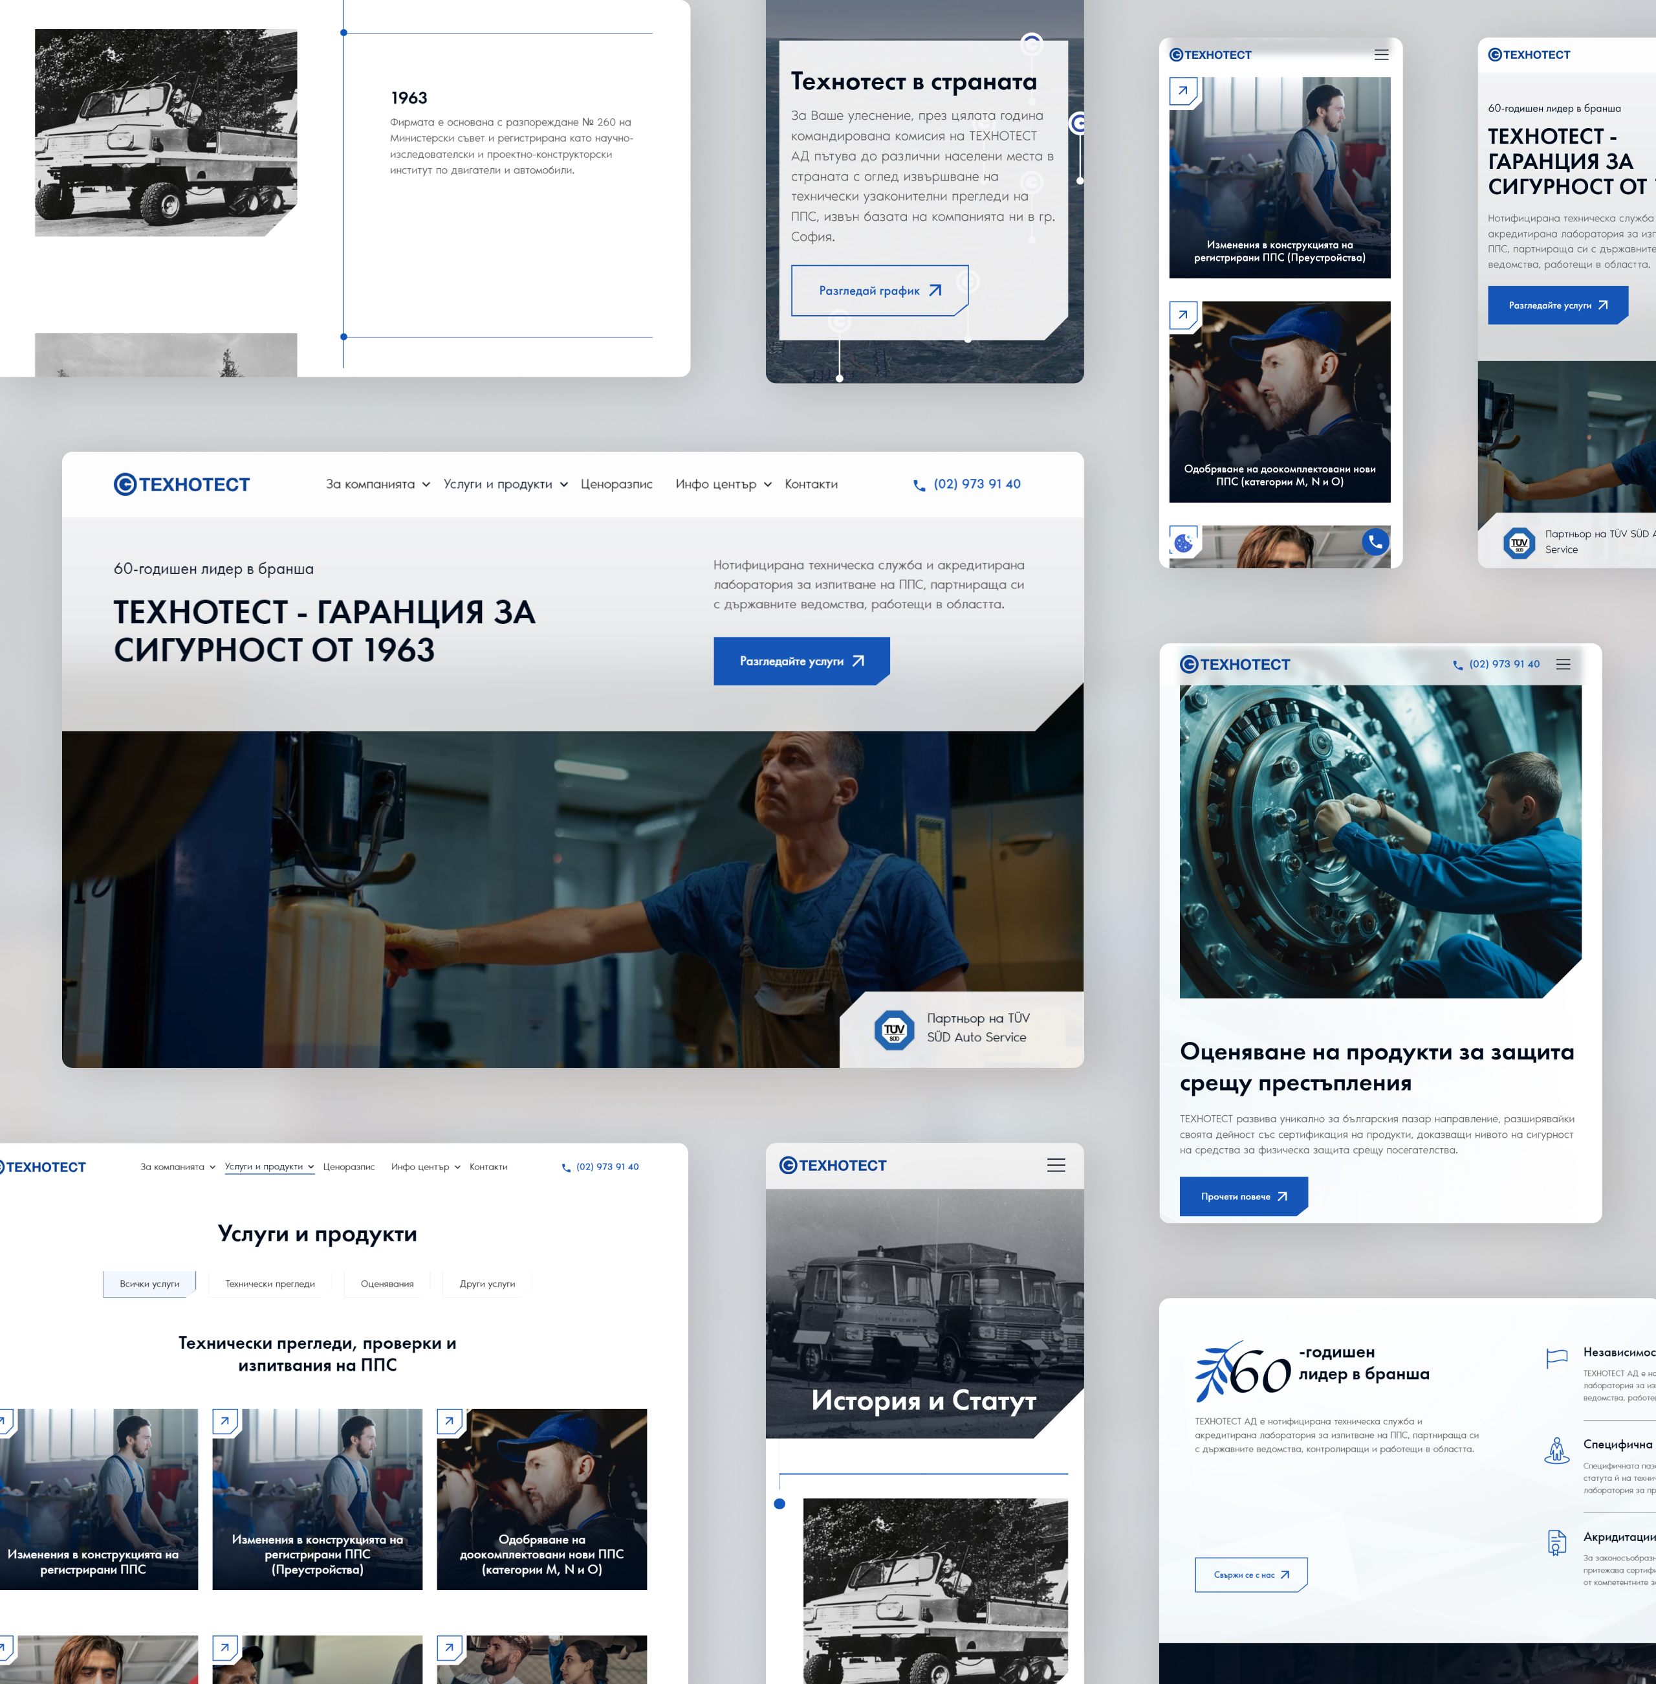Select the Всички услуги filter tab

point(149,1285)
